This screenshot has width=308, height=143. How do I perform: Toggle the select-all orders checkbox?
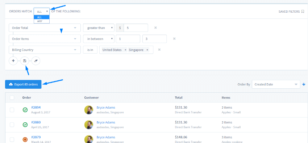[x=12, y=97]
